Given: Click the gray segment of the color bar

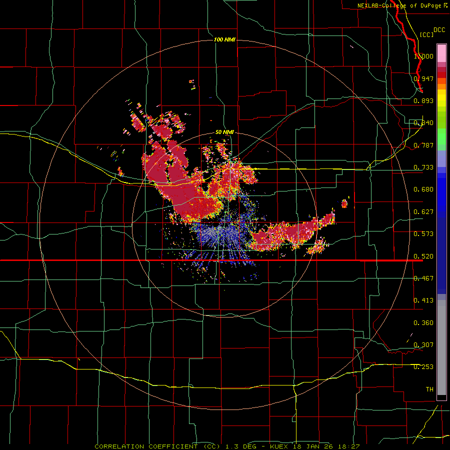Looking at the screenshot, I should tap(441, 347).
